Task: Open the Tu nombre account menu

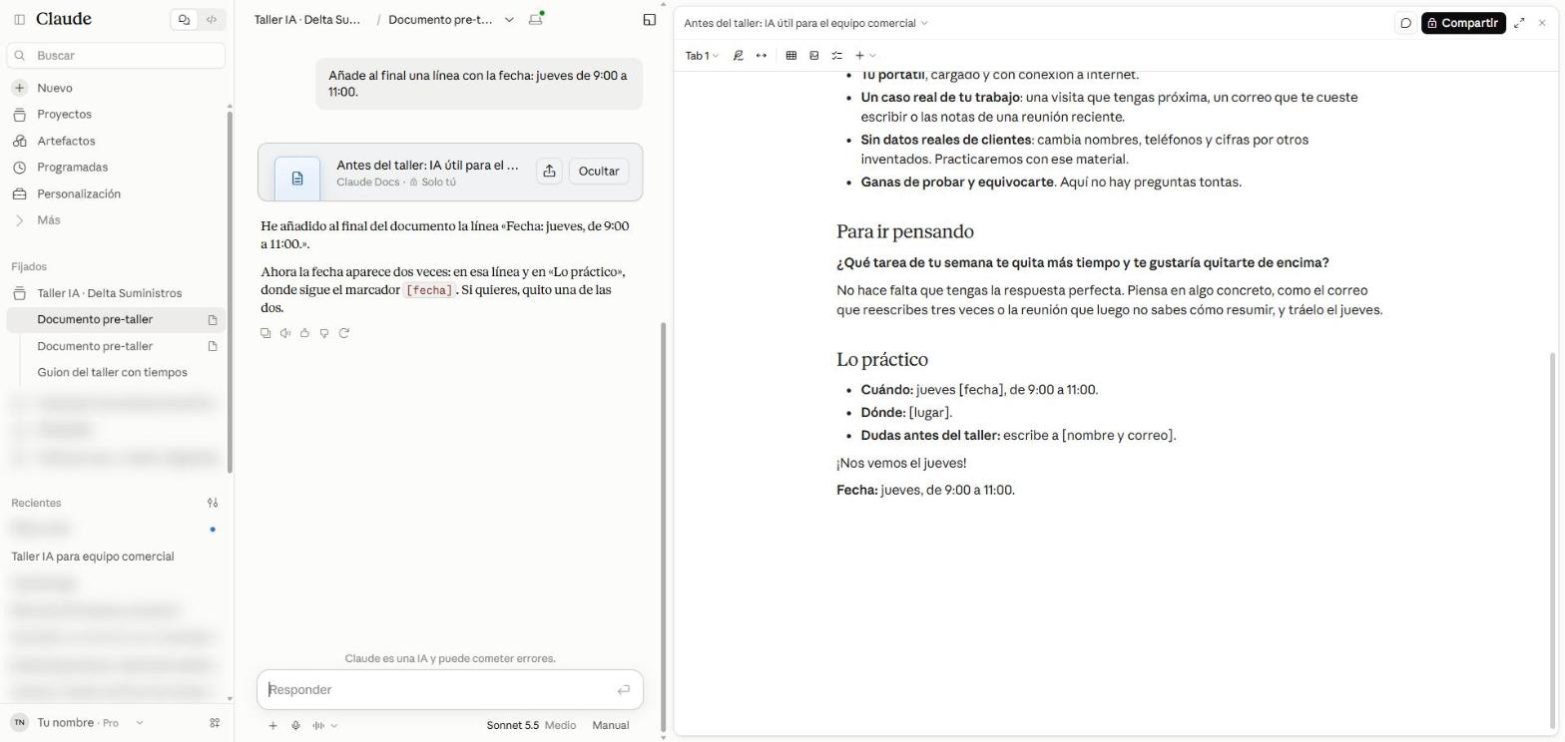Action: [x=78, y=723]
